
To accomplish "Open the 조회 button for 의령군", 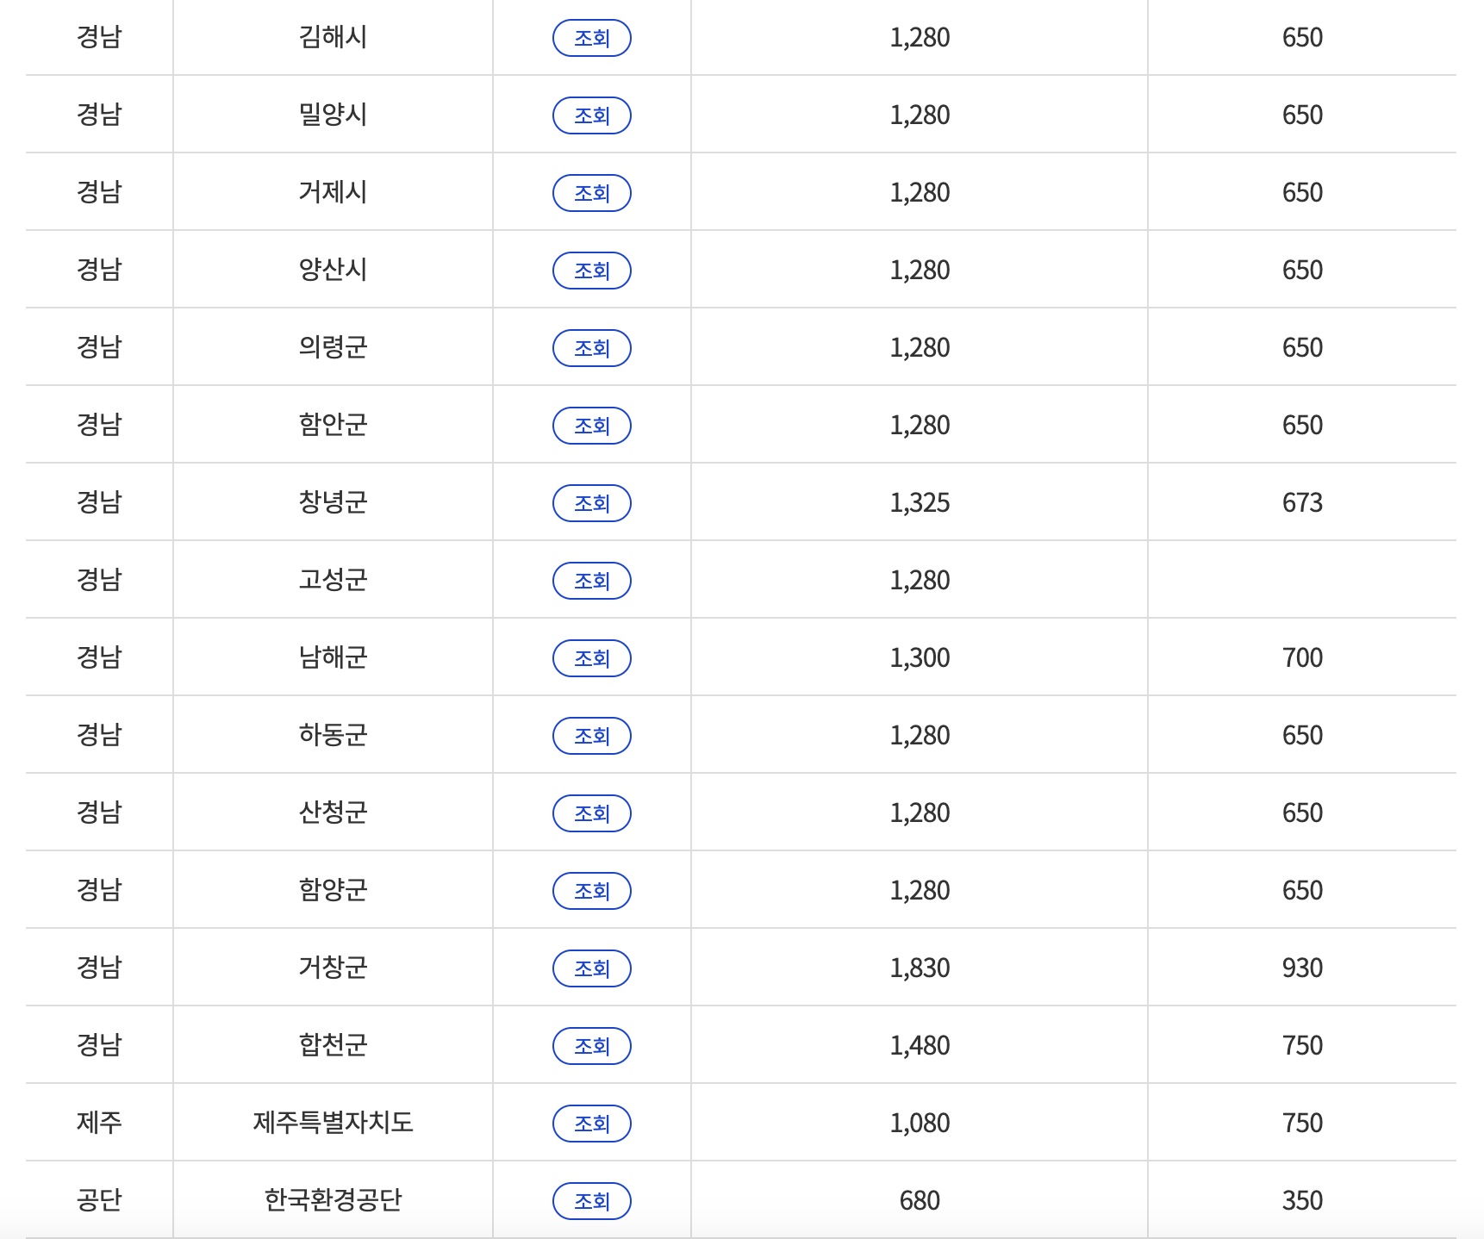I will click(x=592, y=348).
